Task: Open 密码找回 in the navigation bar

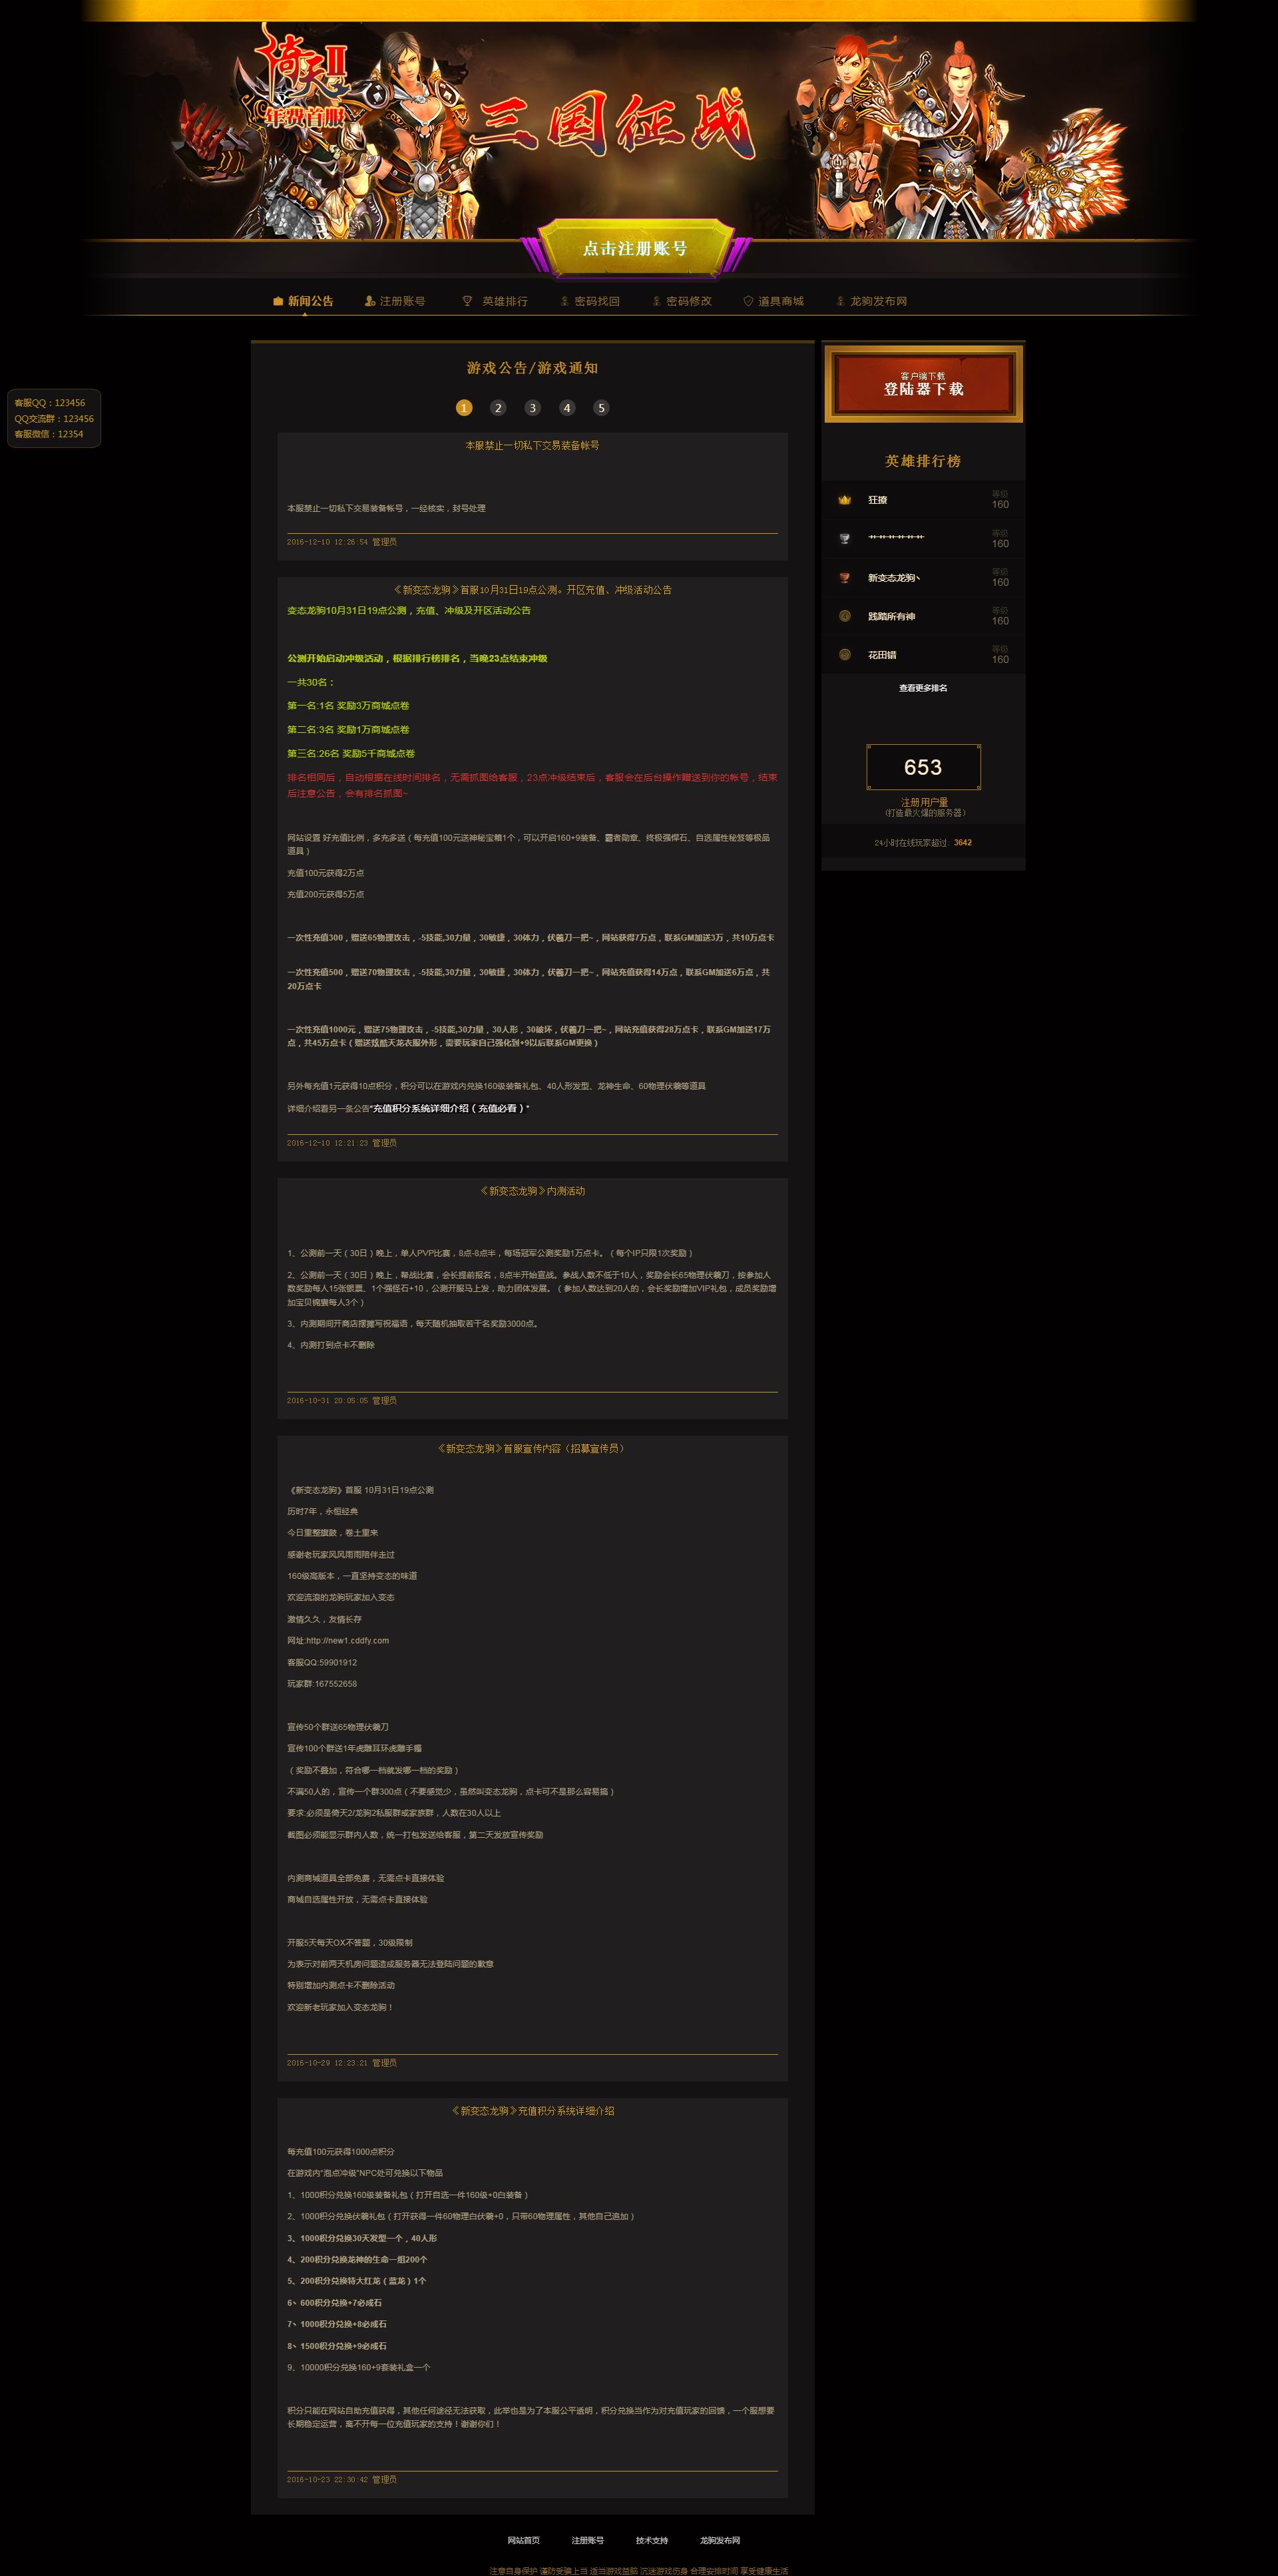Action: [x=597, y=301]
